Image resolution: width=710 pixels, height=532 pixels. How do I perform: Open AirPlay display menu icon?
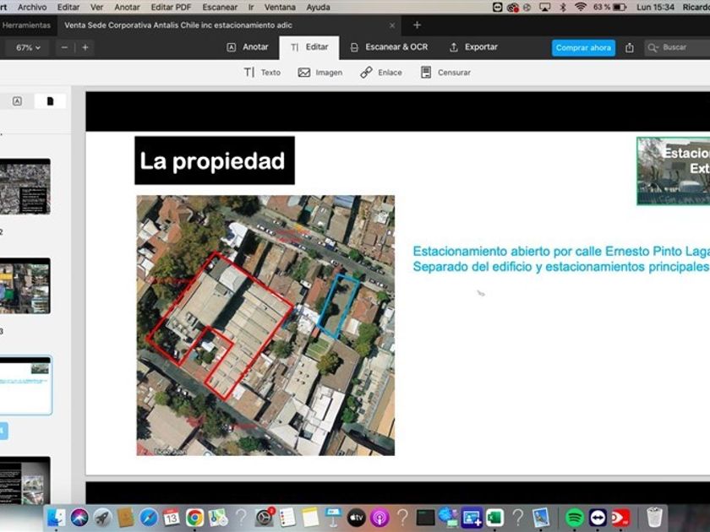544,8
